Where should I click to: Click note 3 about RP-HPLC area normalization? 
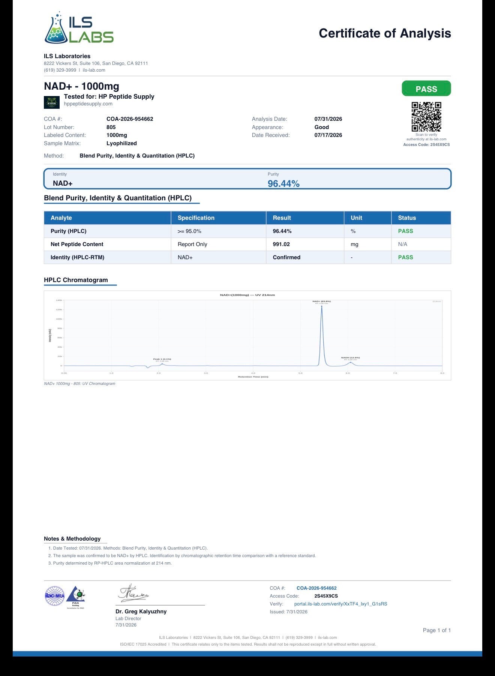(x=110, y=563)
